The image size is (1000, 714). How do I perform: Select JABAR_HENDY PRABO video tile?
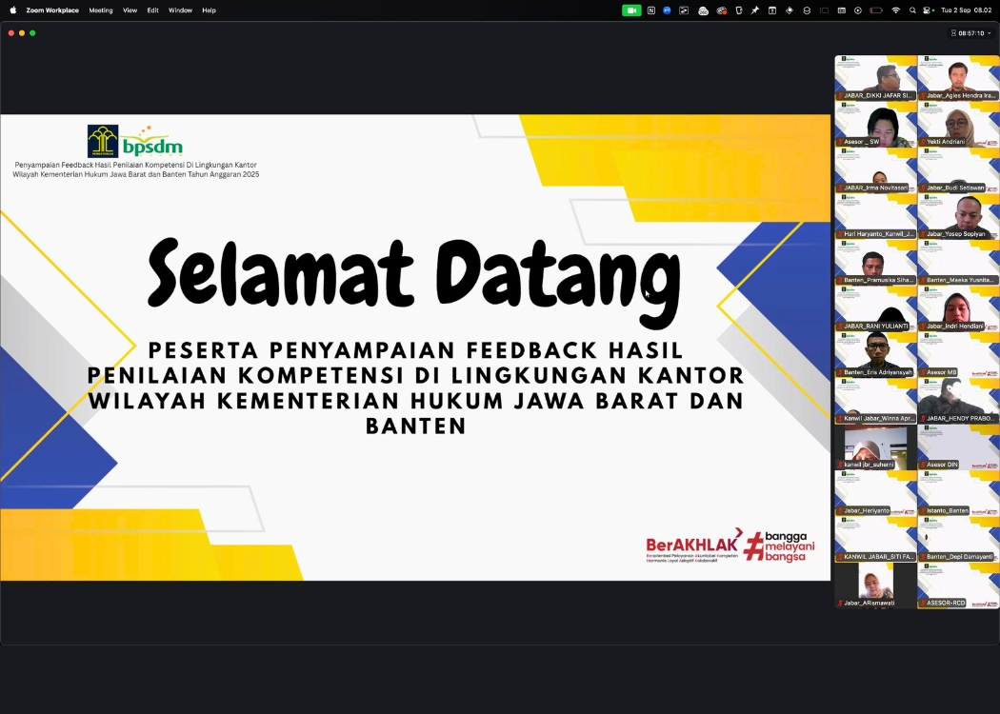click(x=958, y=401)
